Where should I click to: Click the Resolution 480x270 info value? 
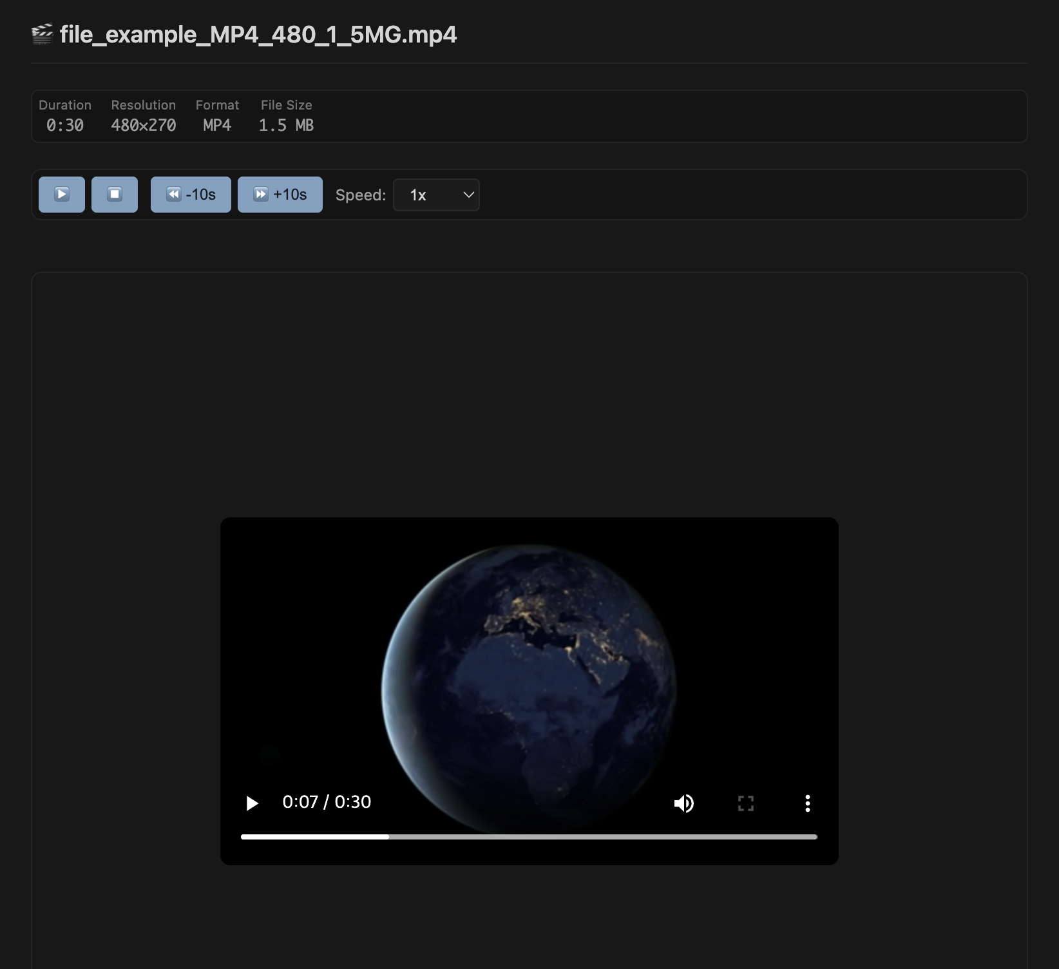tap(143, 125)
